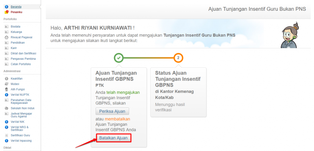Click the orange step 2 circle
This screenshot has width=314, height=151.
(178, 58)
